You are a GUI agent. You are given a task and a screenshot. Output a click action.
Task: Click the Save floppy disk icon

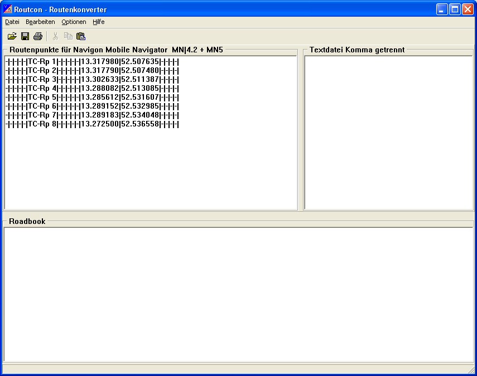[x=25, y=36]
